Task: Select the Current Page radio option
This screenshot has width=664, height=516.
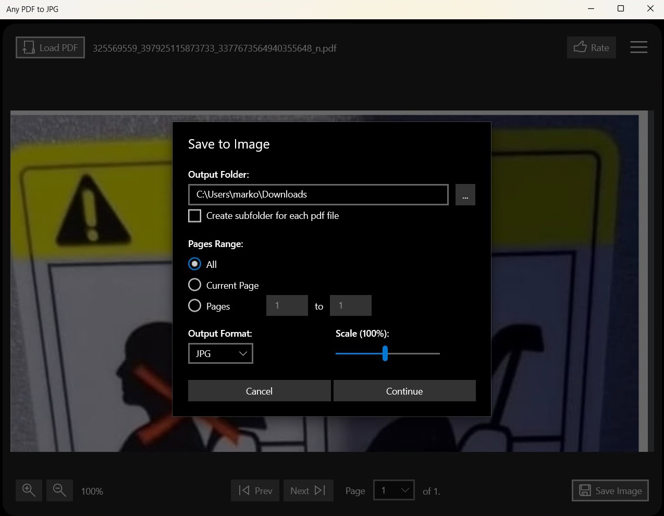Action: (194, 285)
